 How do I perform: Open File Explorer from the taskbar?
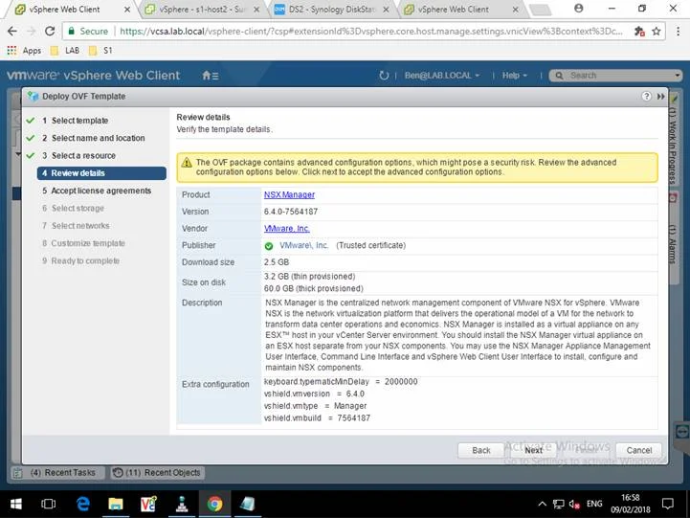click(116, 504)
